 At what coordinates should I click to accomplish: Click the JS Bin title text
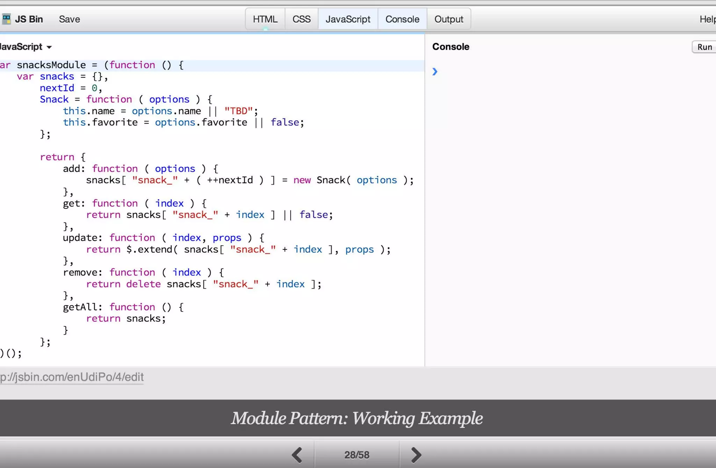[29, 19]
